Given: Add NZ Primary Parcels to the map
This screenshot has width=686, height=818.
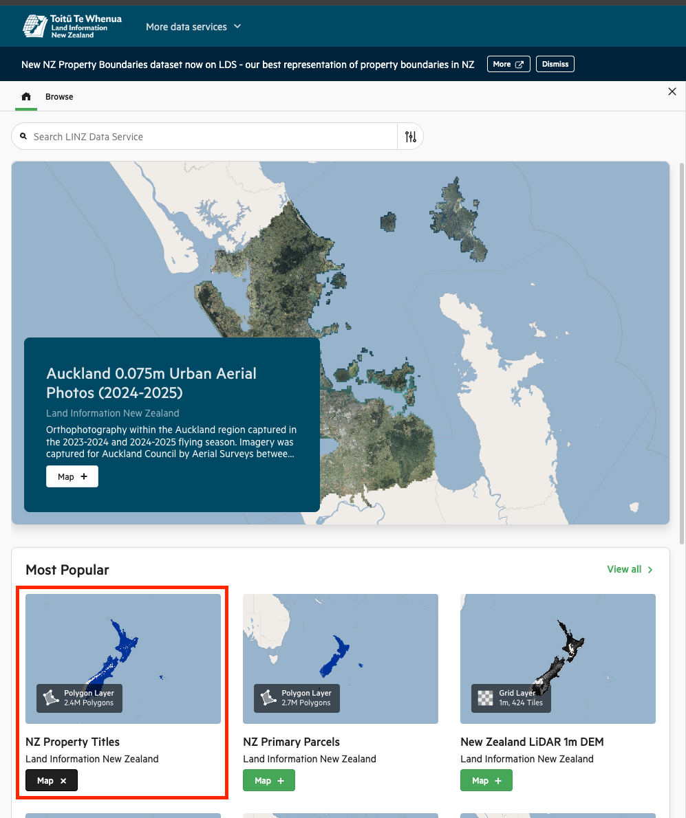Looking at the screenshot, I should (x=269, y=780).
